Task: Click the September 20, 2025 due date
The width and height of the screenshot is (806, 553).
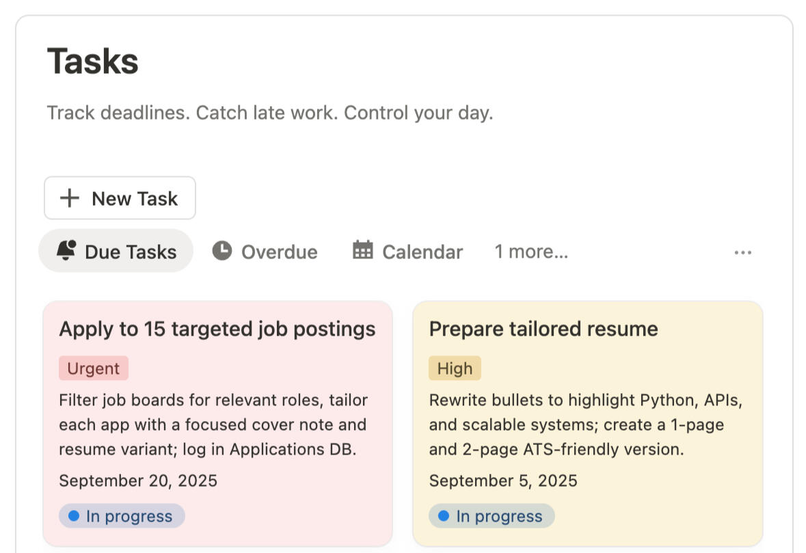Action: tap(138, 481)
